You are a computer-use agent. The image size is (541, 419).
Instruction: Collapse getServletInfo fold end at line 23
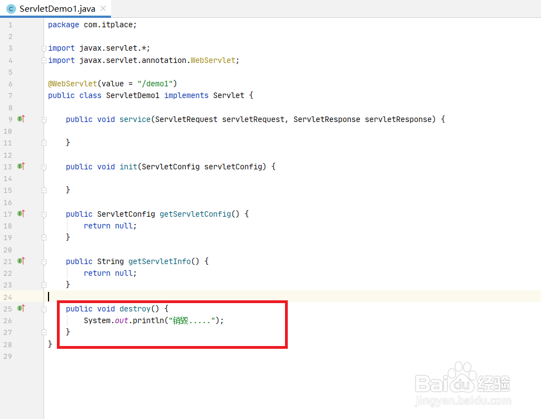(x=44, y=285)
